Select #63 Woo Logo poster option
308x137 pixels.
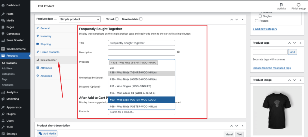point(141,100)
